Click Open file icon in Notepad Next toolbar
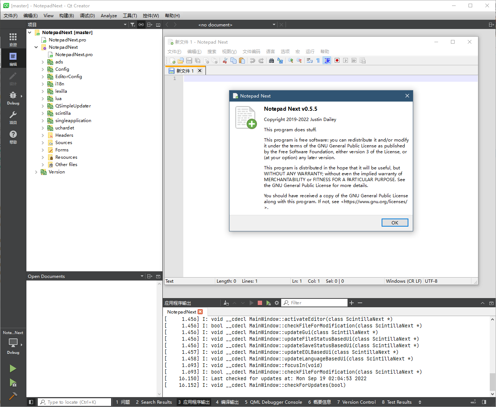 click(x=181, y=60)
